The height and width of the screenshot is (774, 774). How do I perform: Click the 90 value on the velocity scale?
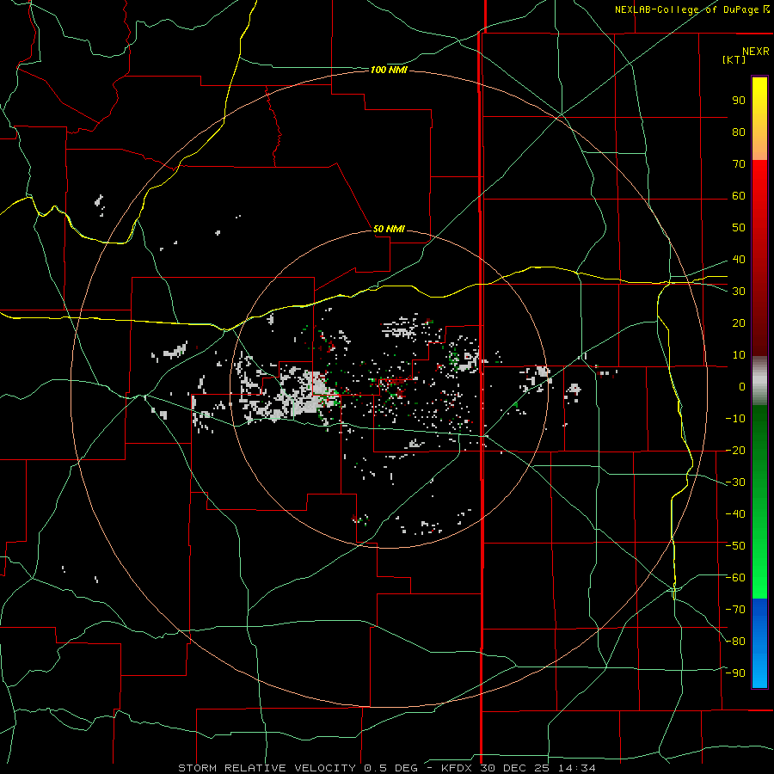(739, 101)
